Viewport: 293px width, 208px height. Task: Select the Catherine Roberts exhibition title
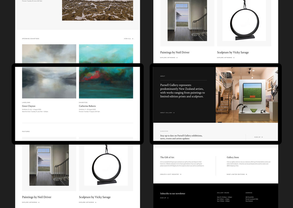click(87, 106)
